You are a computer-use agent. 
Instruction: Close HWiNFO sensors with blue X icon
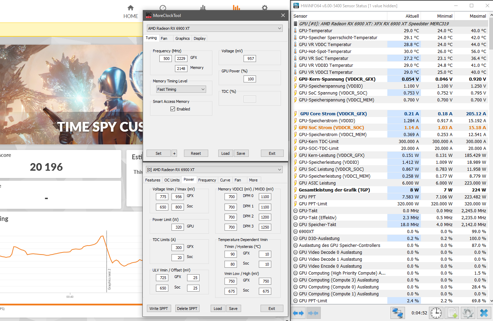tap(484, 313)
